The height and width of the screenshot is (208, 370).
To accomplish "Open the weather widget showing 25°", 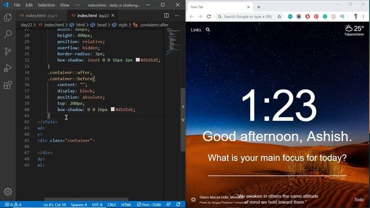I will (x=354, y=31).
